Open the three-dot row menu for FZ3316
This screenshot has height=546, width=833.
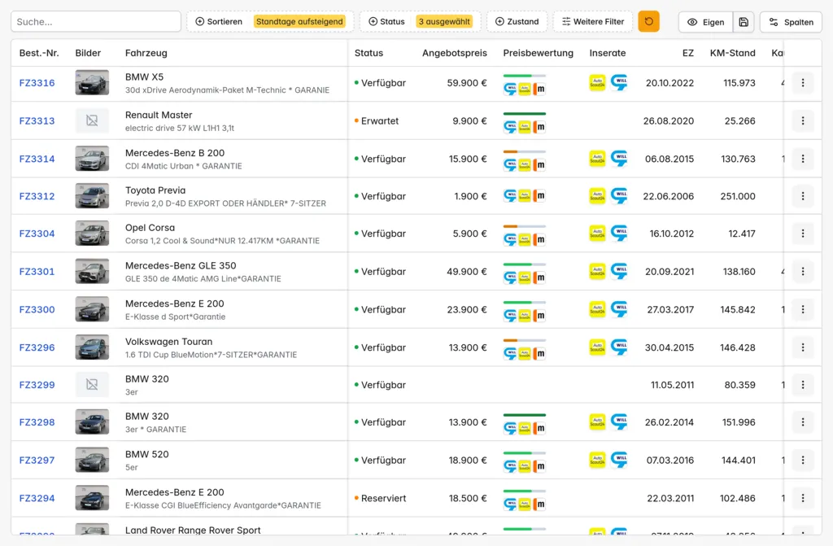(803, 83)
